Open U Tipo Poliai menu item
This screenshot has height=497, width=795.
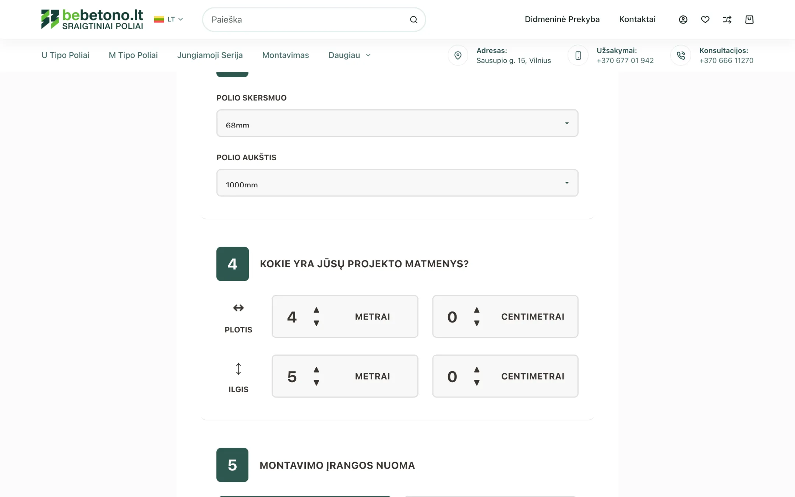[65, 55]
